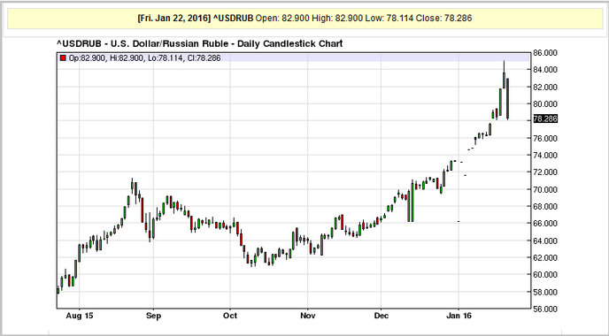Select the late-August peak candle near 71
The image size is (609, 336).
pyautogui.click(x=132, y=187)
